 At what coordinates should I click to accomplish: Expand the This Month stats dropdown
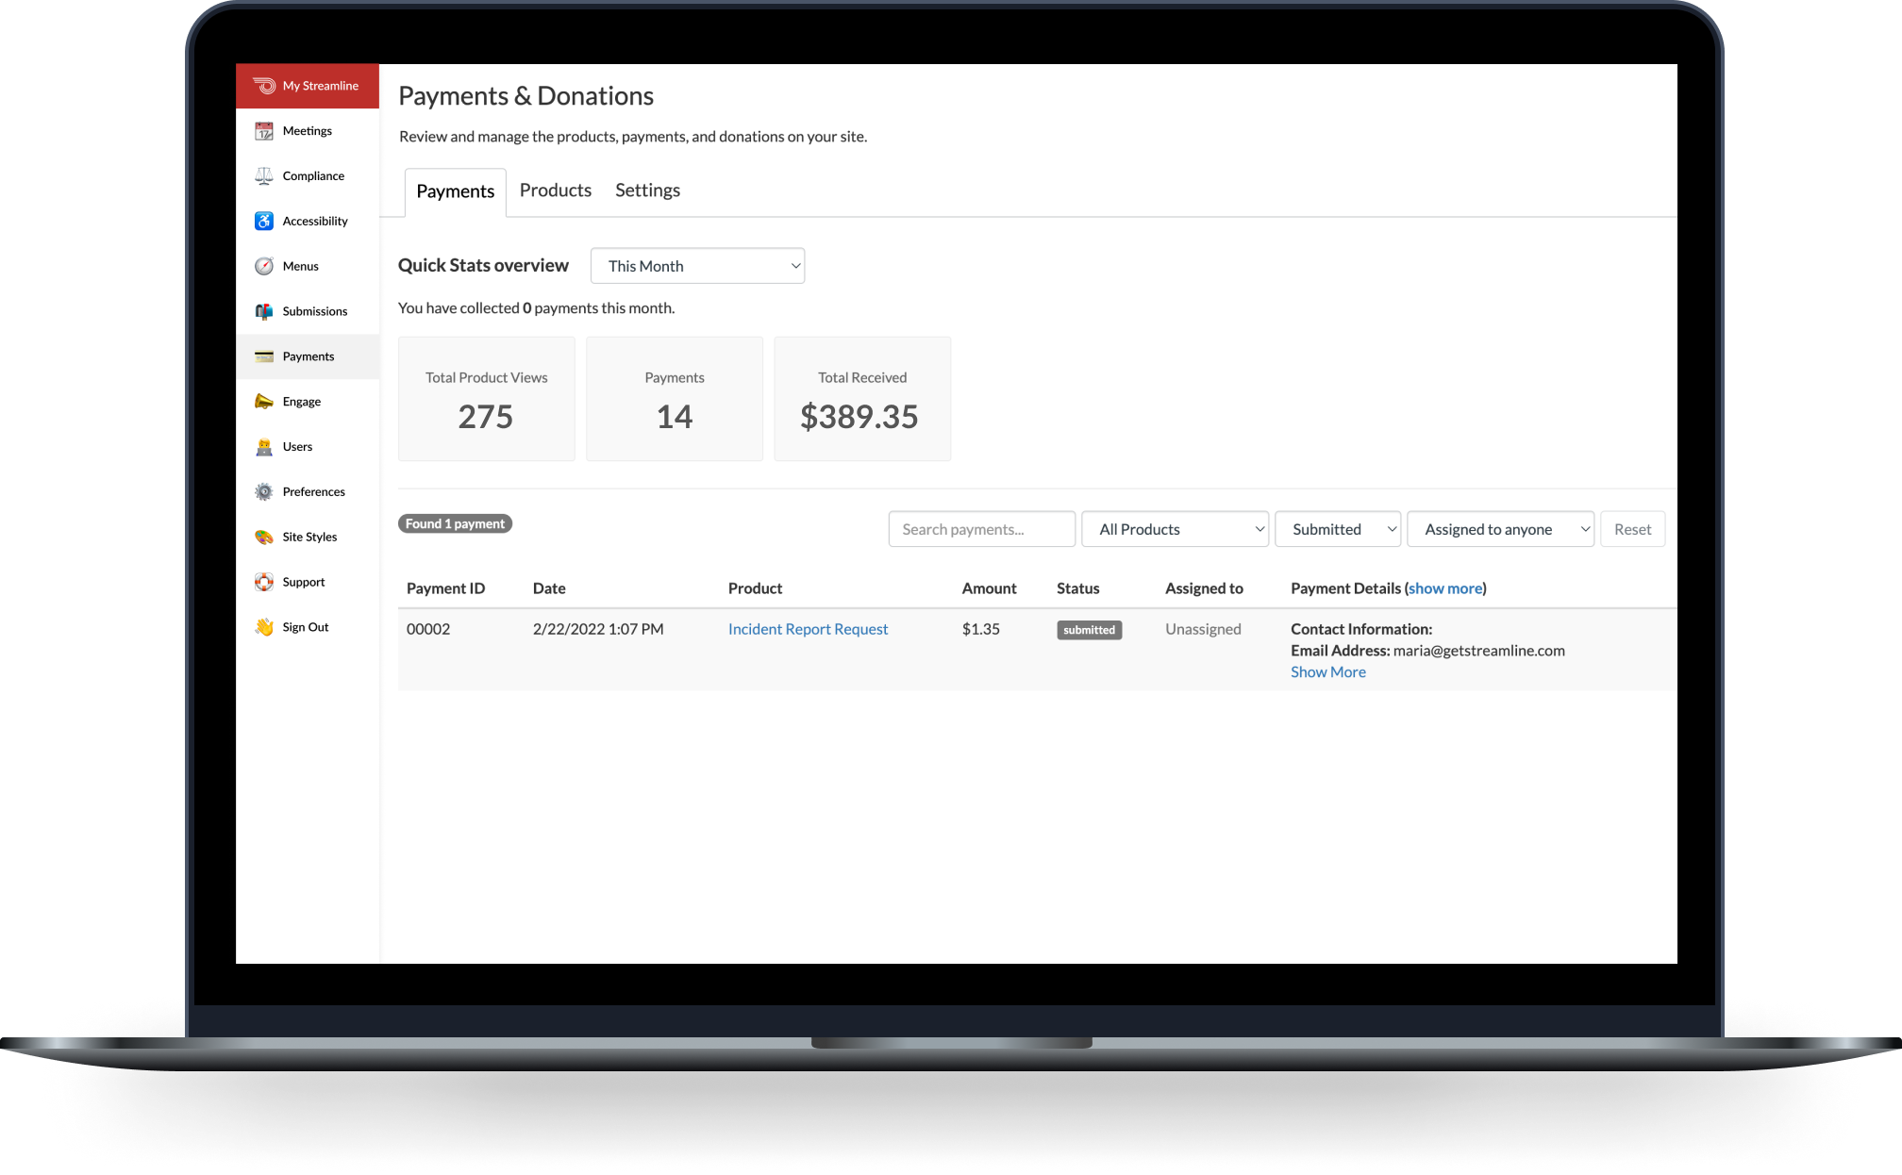tap(697, 266)
